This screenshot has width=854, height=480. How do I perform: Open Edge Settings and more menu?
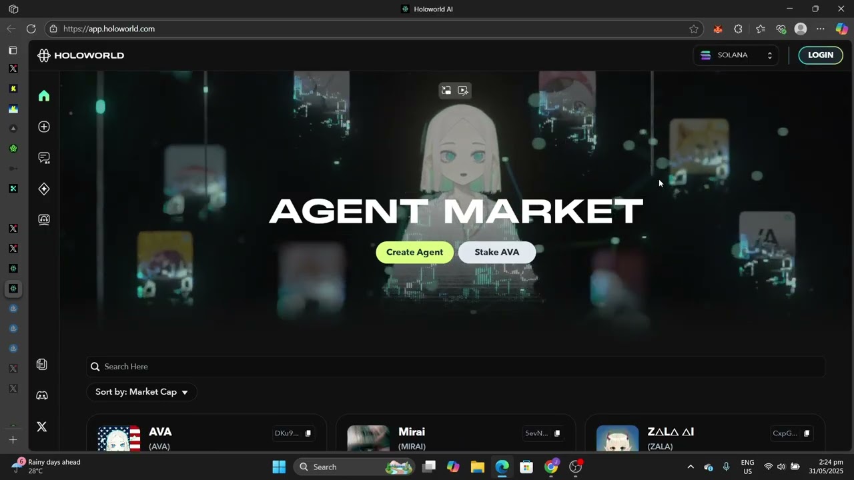[x=821, y=29]
